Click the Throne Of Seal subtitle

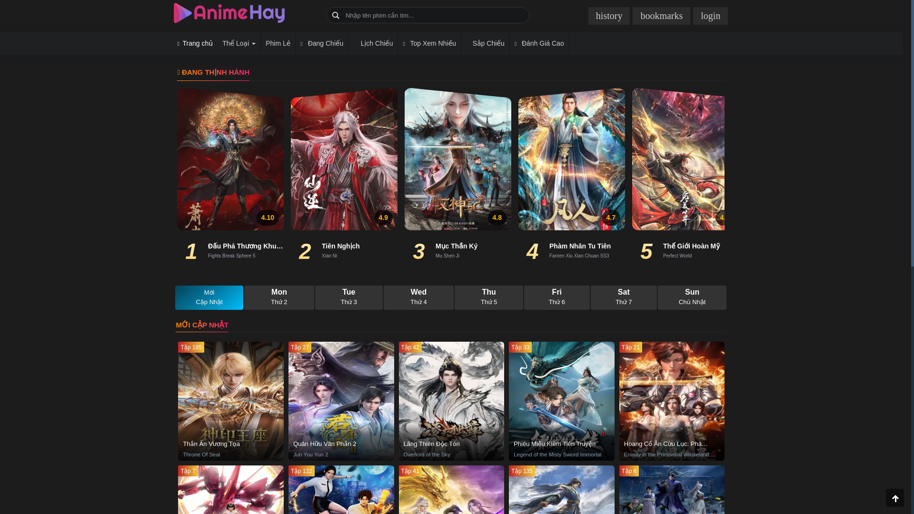click(201, 455)
